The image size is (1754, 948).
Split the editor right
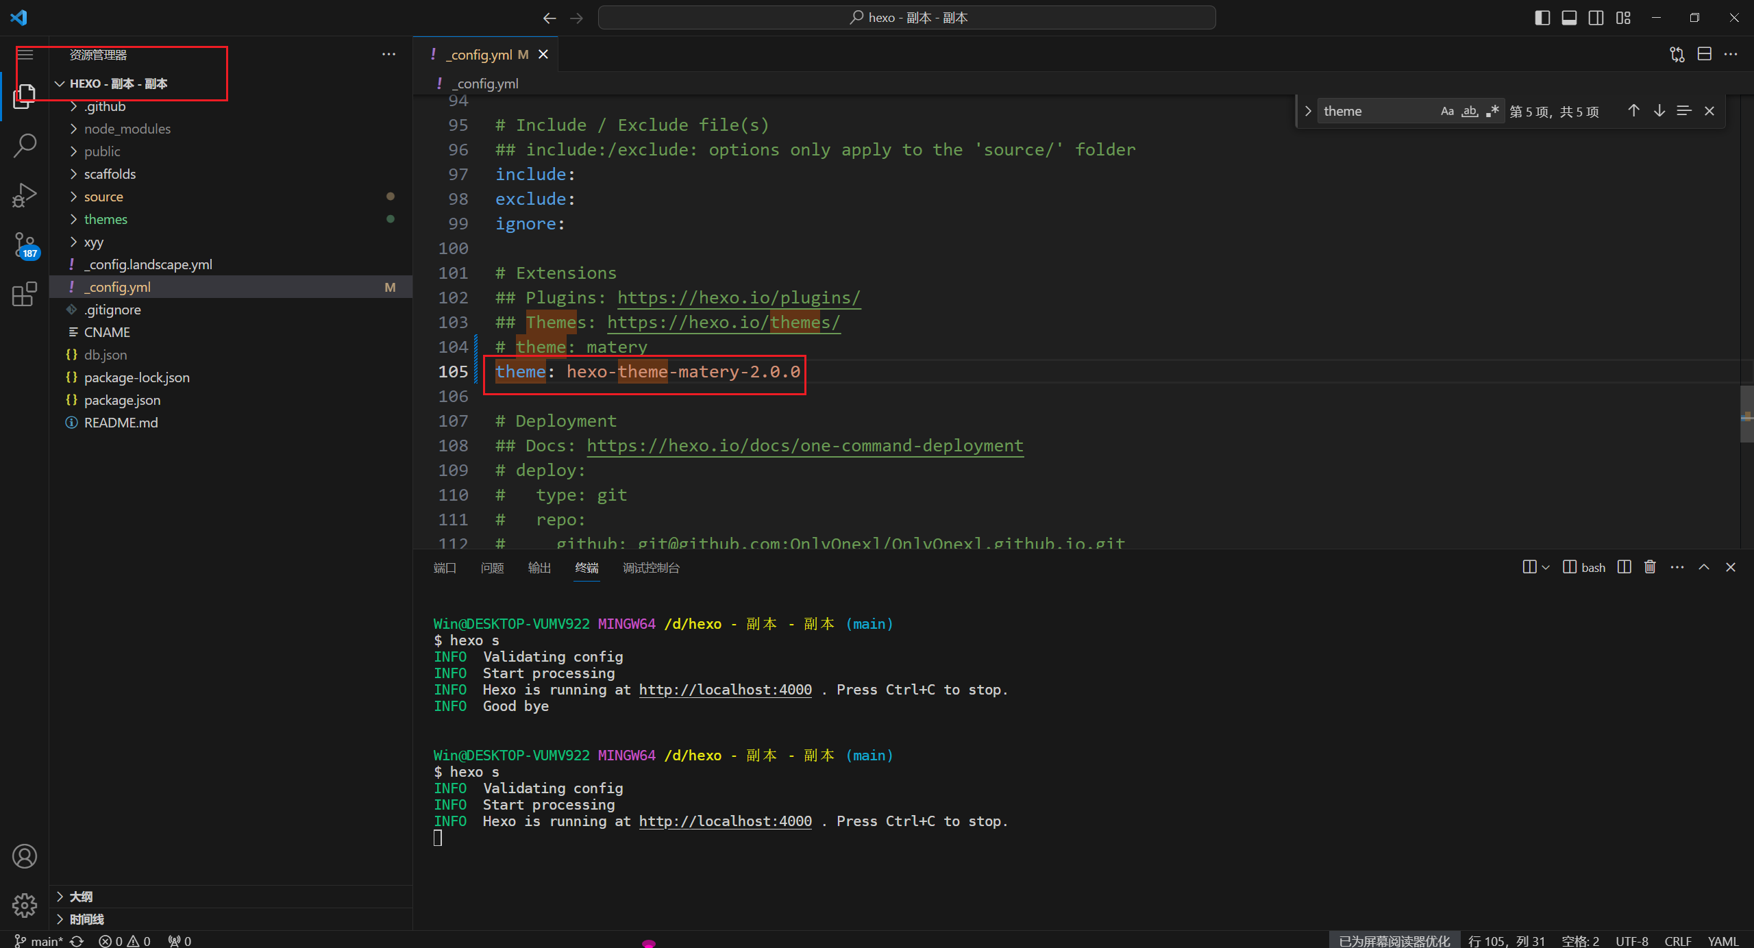[x=1705, y=54]
